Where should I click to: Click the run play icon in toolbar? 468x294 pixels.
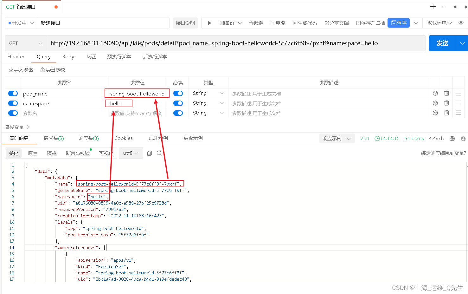209,23
